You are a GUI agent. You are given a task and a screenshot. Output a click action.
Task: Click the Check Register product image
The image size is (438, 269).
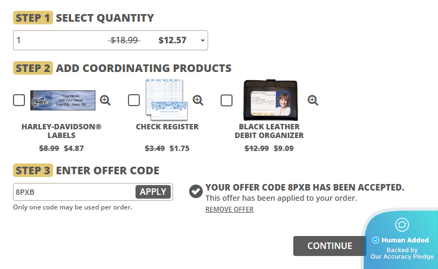pyautogui.click(x=165, y=100)
